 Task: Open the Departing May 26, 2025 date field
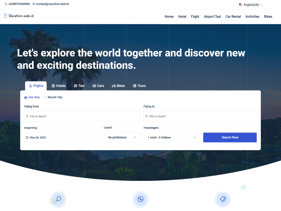click(x=62, y=138)
